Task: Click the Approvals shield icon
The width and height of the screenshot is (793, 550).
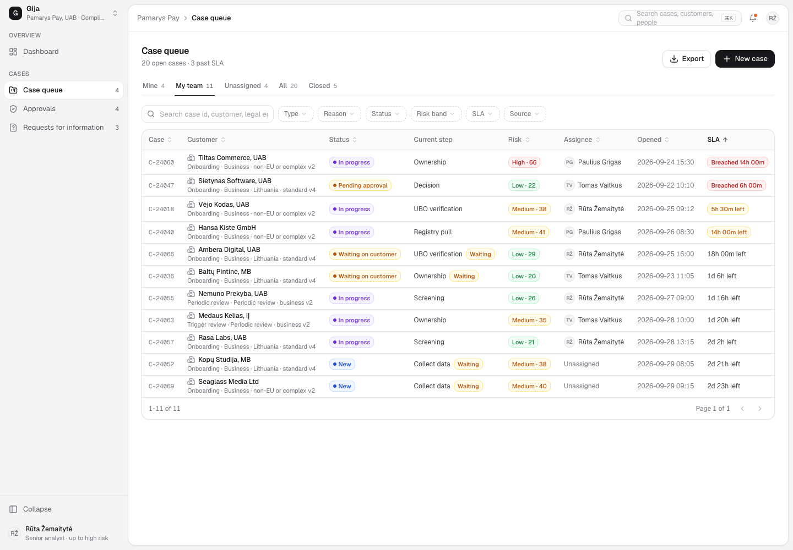Action: (13, 109)
